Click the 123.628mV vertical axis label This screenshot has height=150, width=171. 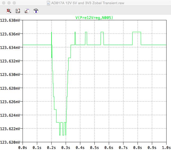(x=10, y=88)
